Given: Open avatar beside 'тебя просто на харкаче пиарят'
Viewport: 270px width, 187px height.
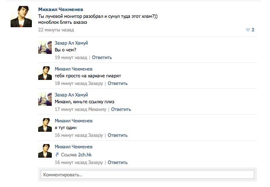Looking at the screenshot, I should coord(45,73).
